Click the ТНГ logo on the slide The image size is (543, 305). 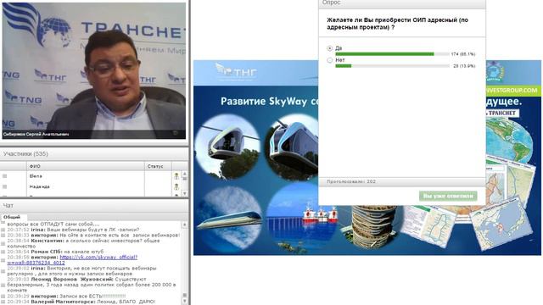[x=236, y=71]
